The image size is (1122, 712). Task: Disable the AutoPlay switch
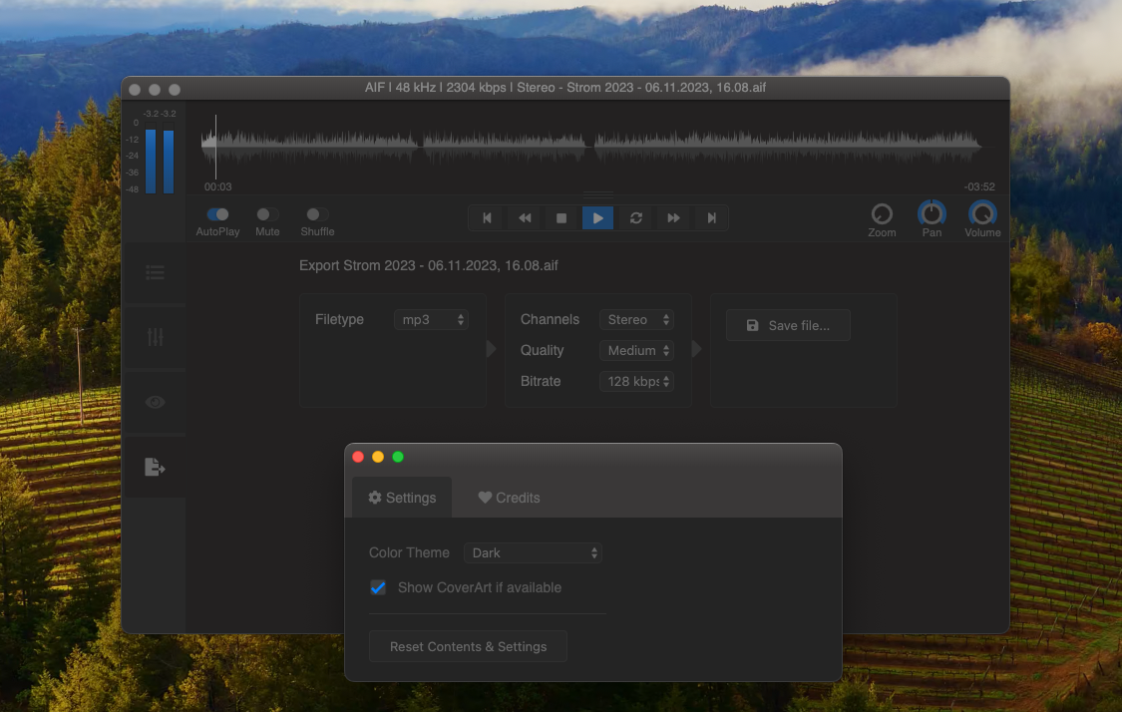217,214
